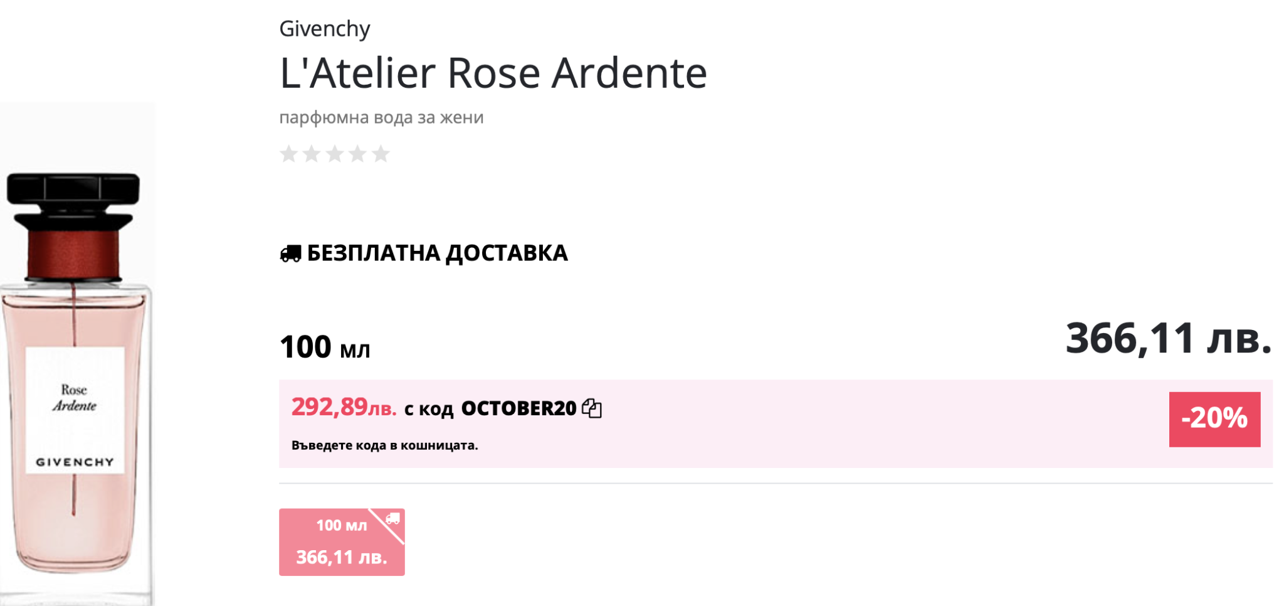The image size is (1284, 606).
Task: Select the 100 мл size option tile
Action: click(x=342, y=542)
